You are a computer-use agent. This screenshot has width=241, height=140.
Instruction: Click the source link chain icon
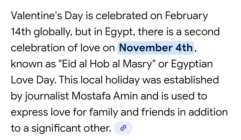coord(123,128)
